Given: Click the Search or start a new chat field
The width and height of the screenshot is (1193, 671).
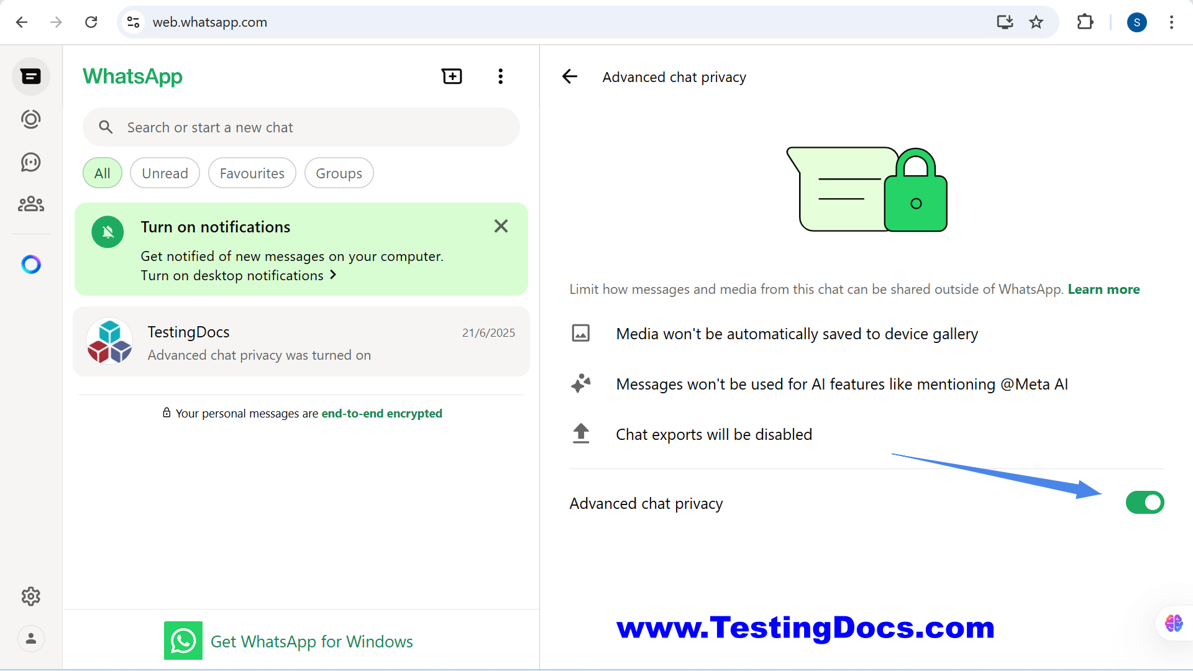Looking at the screenshot, I should 301,127.
